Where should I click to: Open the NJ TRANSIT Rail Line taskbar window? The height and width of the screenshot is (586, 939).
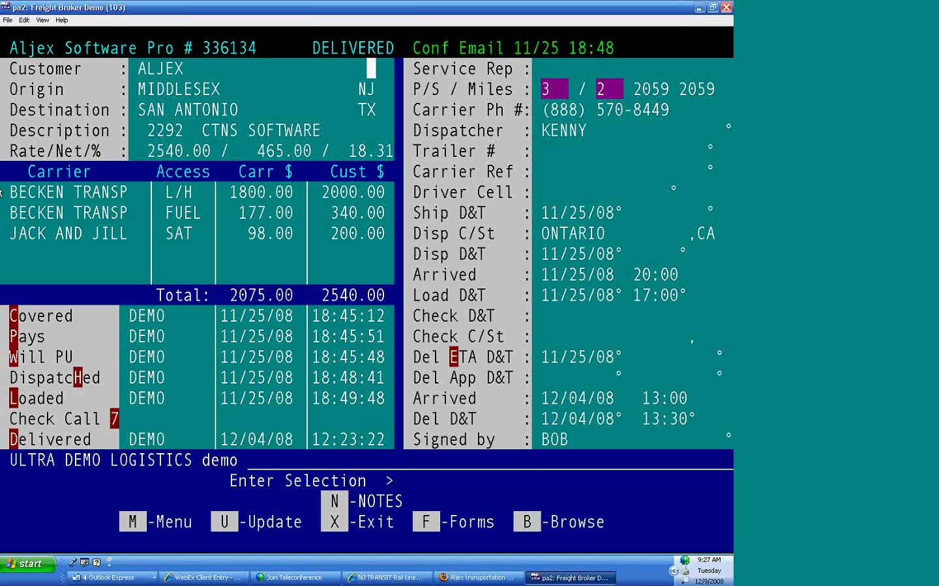coord(387,578)
